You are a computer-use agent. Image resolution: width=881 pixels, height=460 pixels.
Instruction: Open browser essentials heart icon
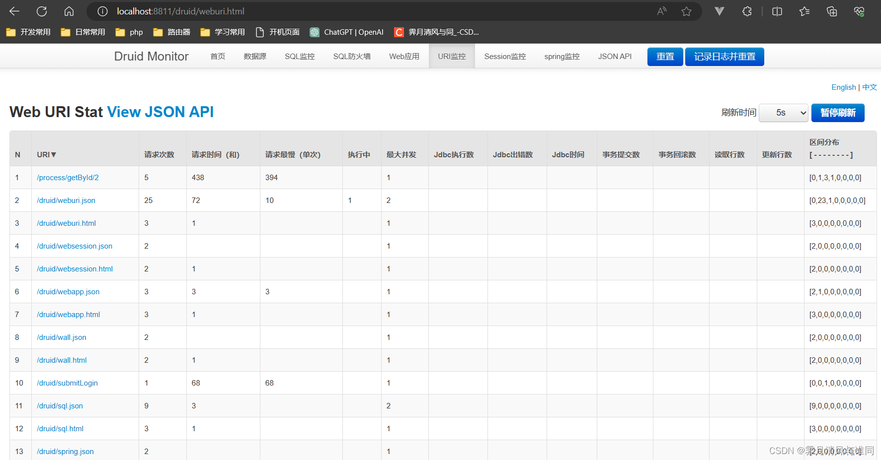tap(859, 11)
